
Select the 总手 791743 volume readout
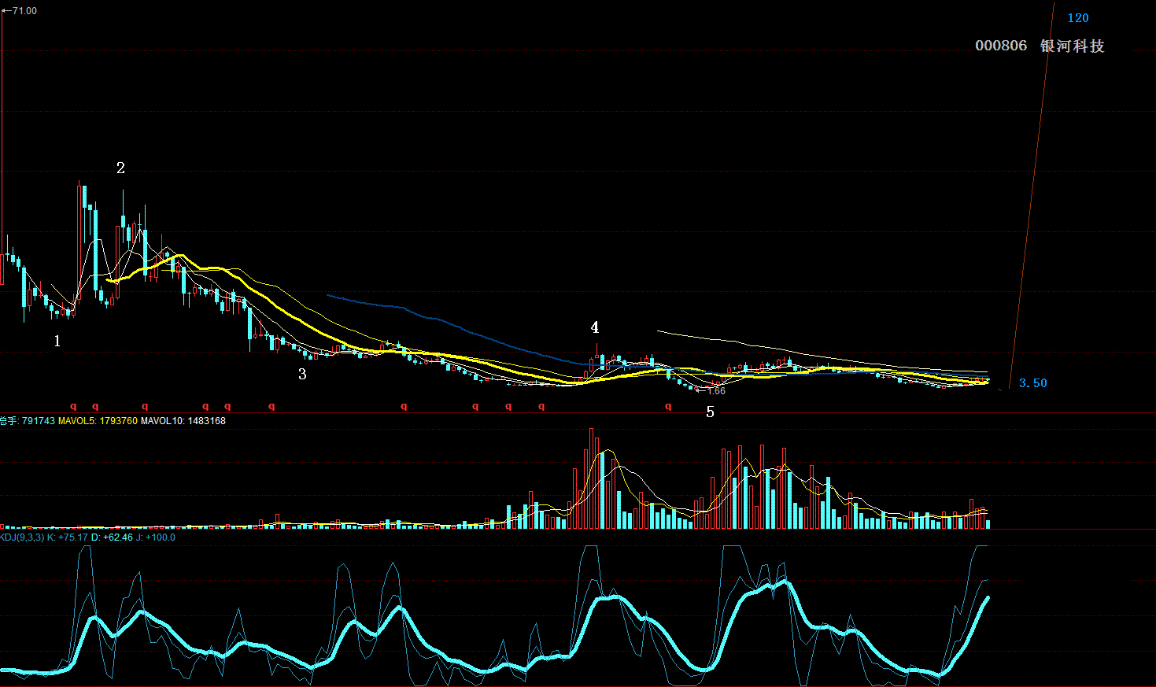pyautogui.click(x=28, y=421)
